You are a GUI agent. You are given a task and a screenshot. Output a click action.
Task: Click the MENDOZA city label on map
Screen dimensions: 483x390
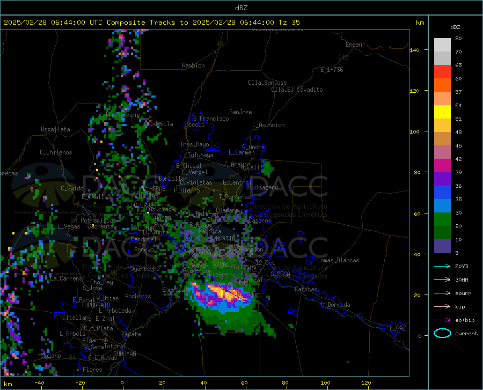143,196
